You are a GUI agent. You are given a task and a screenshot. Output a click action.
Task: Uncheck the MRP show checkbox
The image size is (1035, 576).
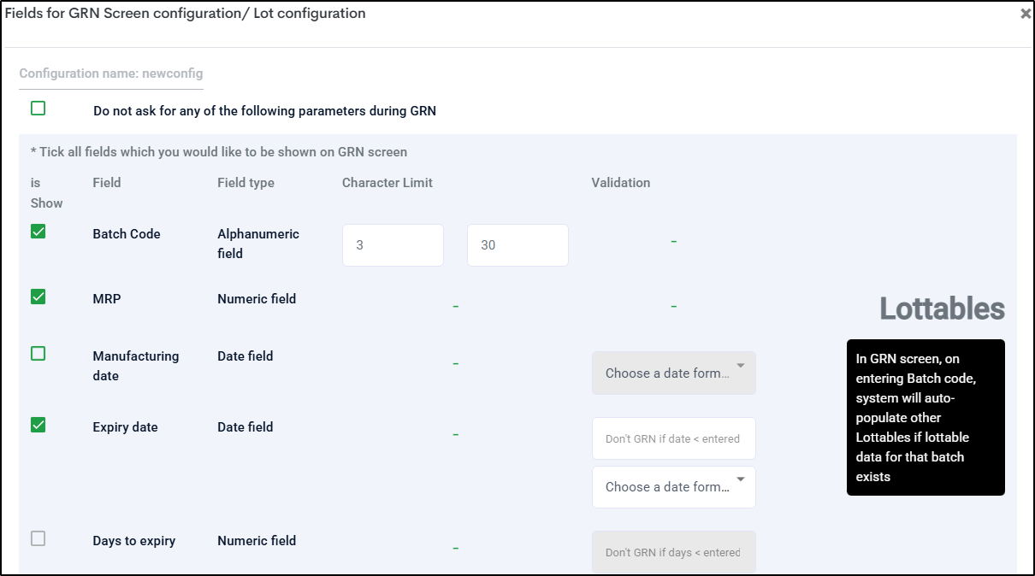coord(38,297)
